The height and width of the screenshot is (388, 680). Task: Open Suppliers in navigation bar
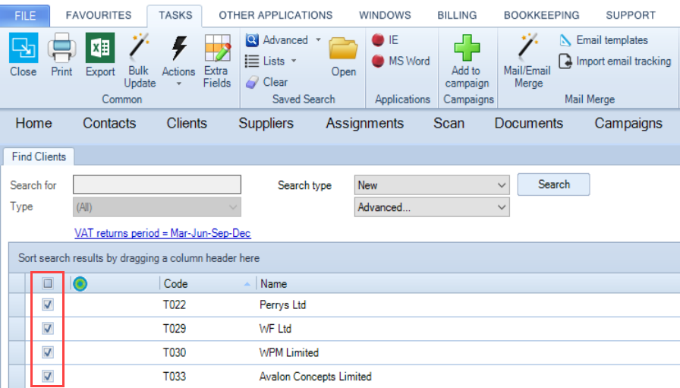click(x=266, y=123)
